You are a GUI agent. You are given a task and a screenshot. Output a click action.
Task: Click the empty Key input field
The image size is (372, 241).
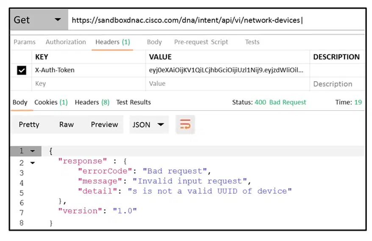click(89, 84)
